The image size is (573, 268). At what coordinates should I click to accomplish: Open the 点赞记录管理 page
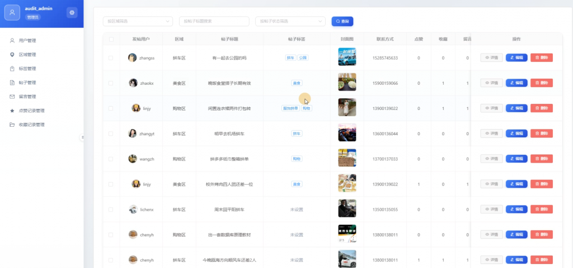pyautogui.click(x=31, y=111)
